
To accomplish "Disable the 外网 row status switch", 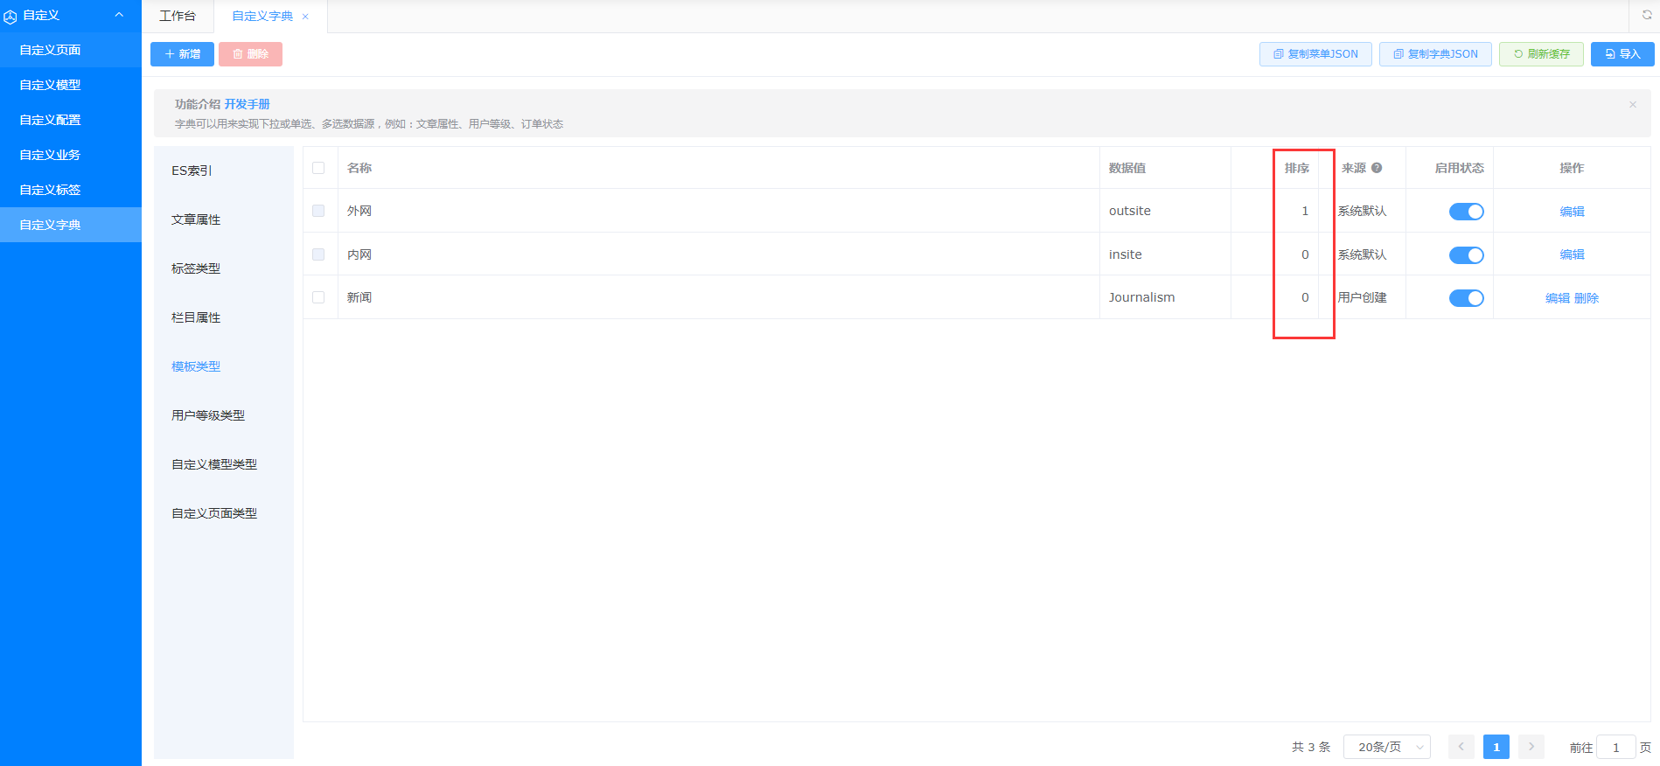I will [1466, 212].
